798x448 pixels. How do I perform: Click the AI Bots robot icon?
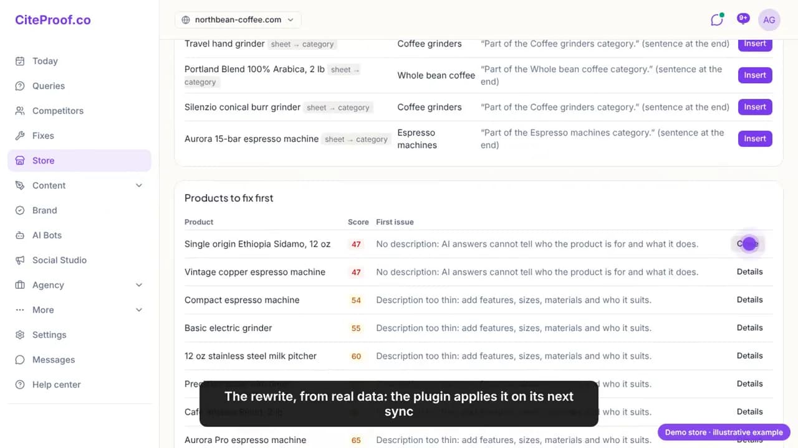pos(20,235)
